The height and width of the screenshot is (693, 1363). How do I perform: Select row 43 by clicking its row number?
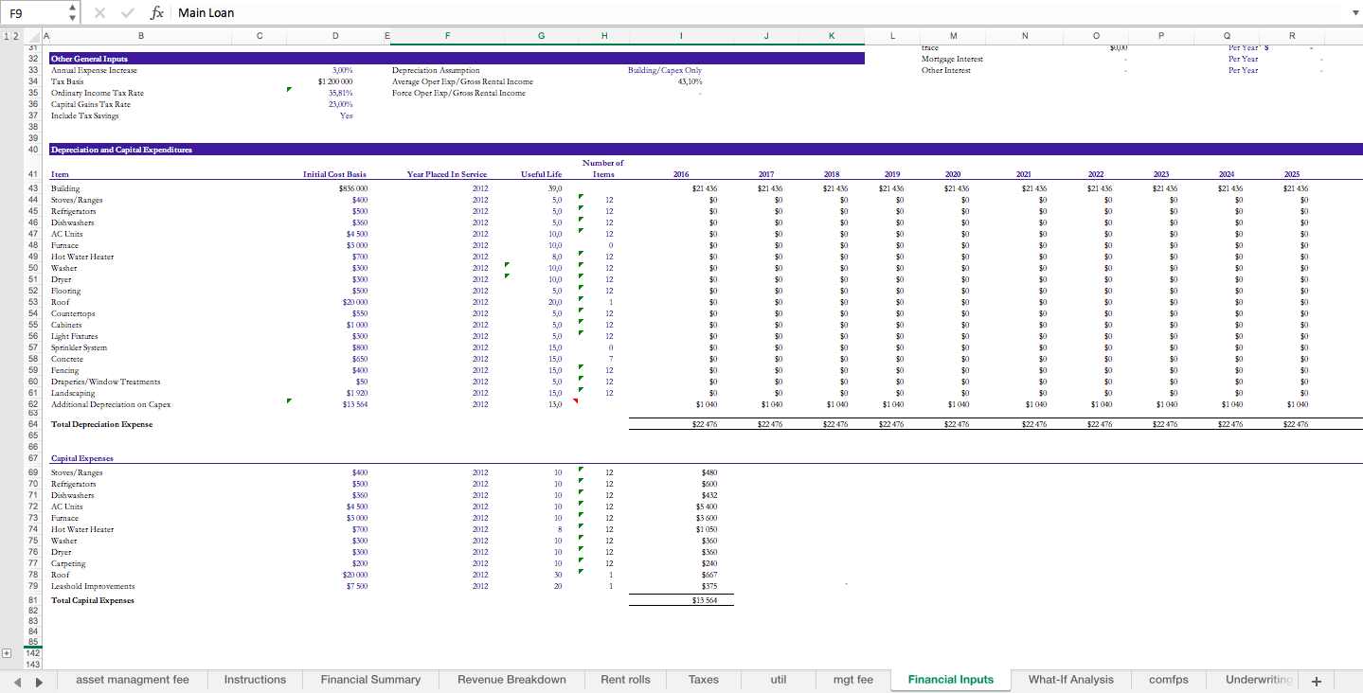pyautogui.click(x=32, y=187)
